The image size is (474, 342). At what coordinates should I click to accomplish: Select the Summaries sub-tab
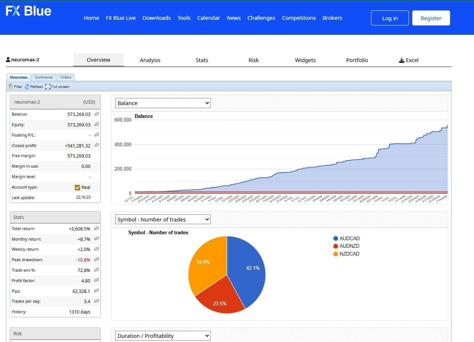click(x=44, y=77)
